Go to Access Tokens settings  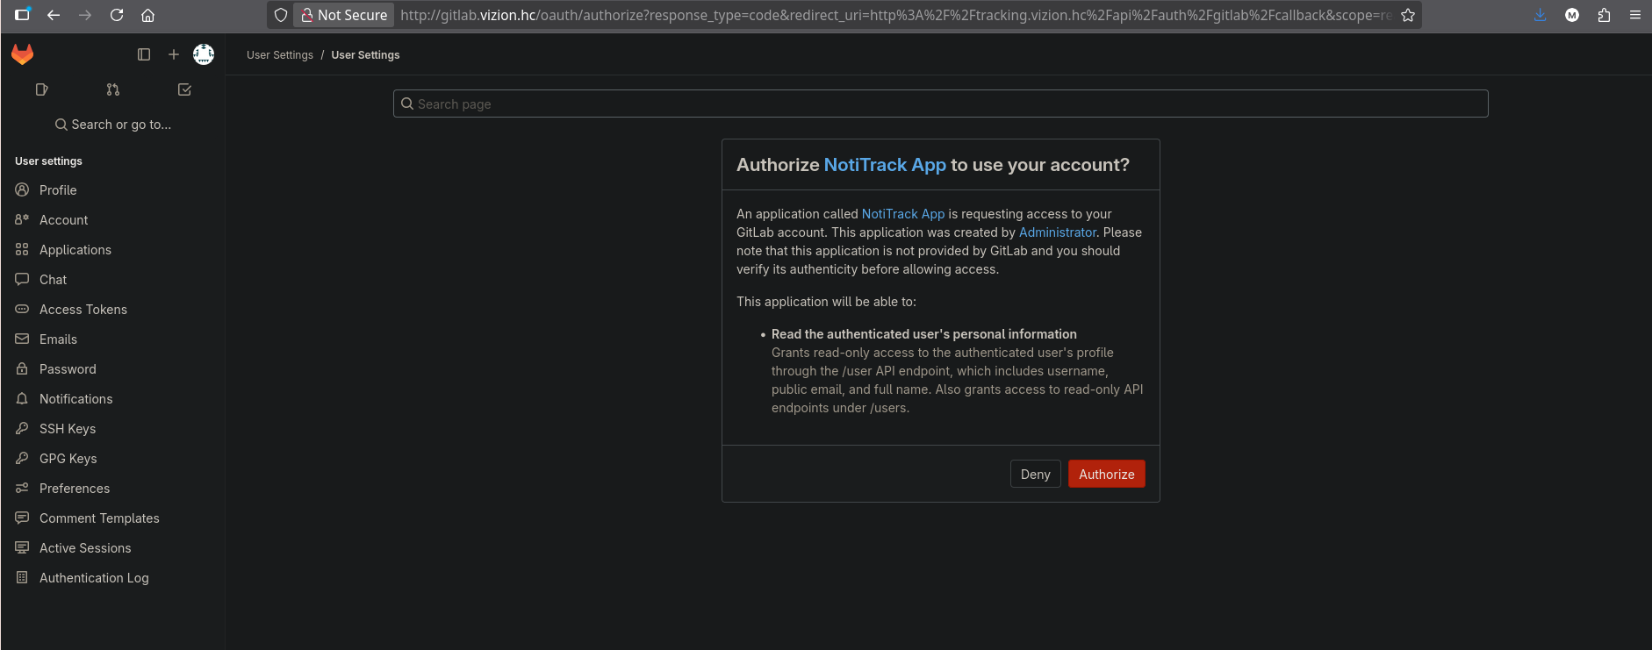pos(83,310)
